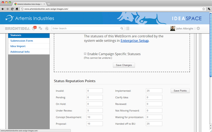212x132 pixels.
Task: Open Idea Import sidebar item
Action: 29,46
